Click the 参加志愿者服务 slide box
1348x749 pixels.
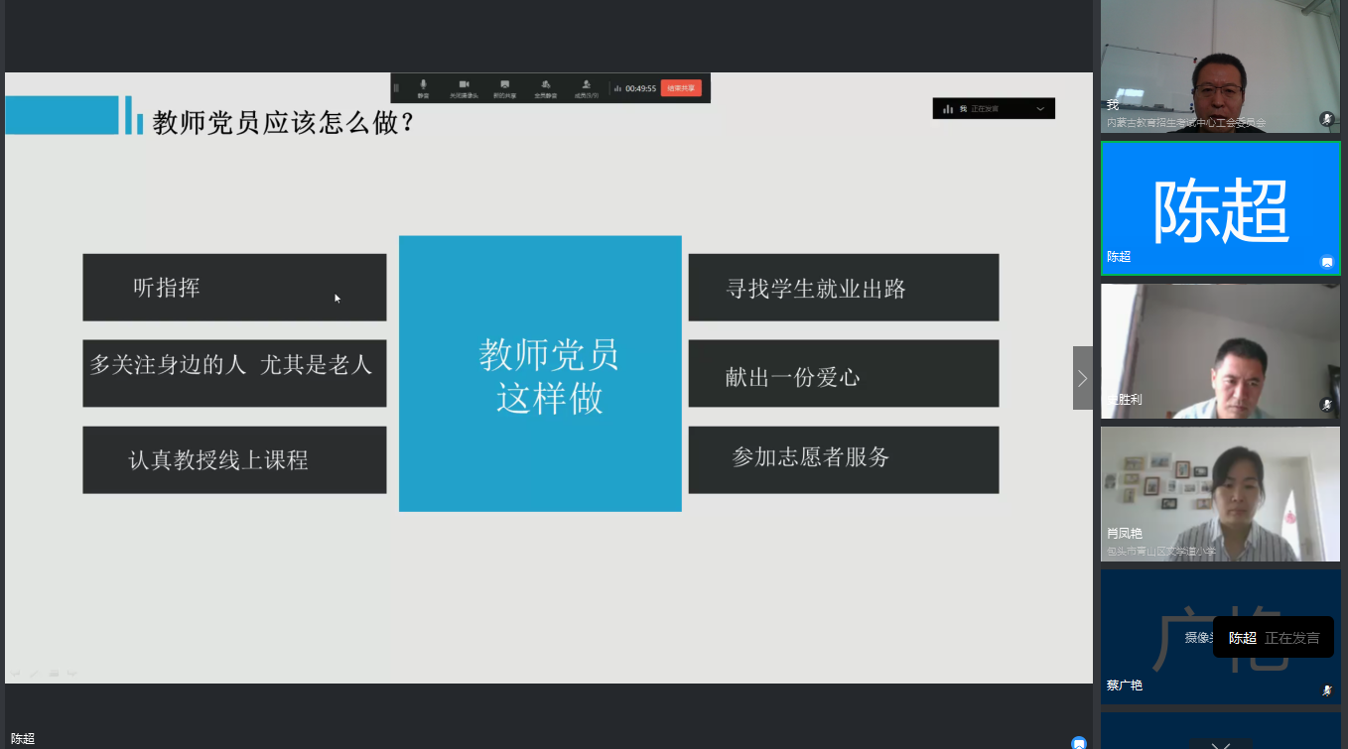pos(843,459)
